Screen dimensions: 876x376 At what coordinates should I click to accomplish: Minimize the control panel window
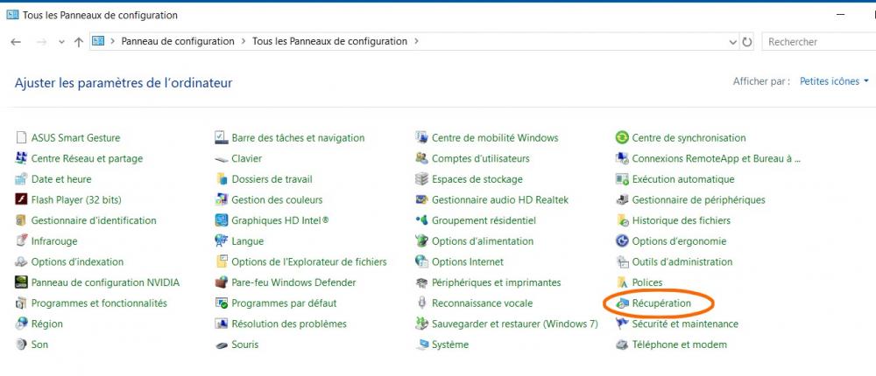840,15
